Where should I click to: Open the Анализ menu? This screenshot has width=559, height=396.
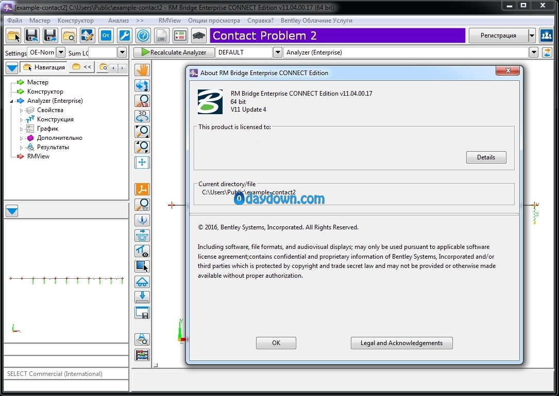118,20
